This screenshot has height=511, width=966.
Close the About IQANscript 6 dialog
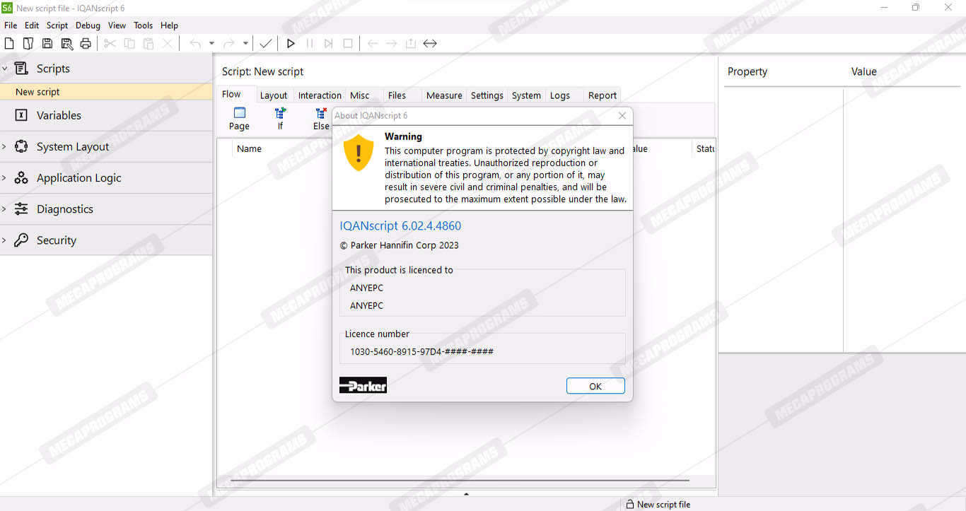coord(622,116)
